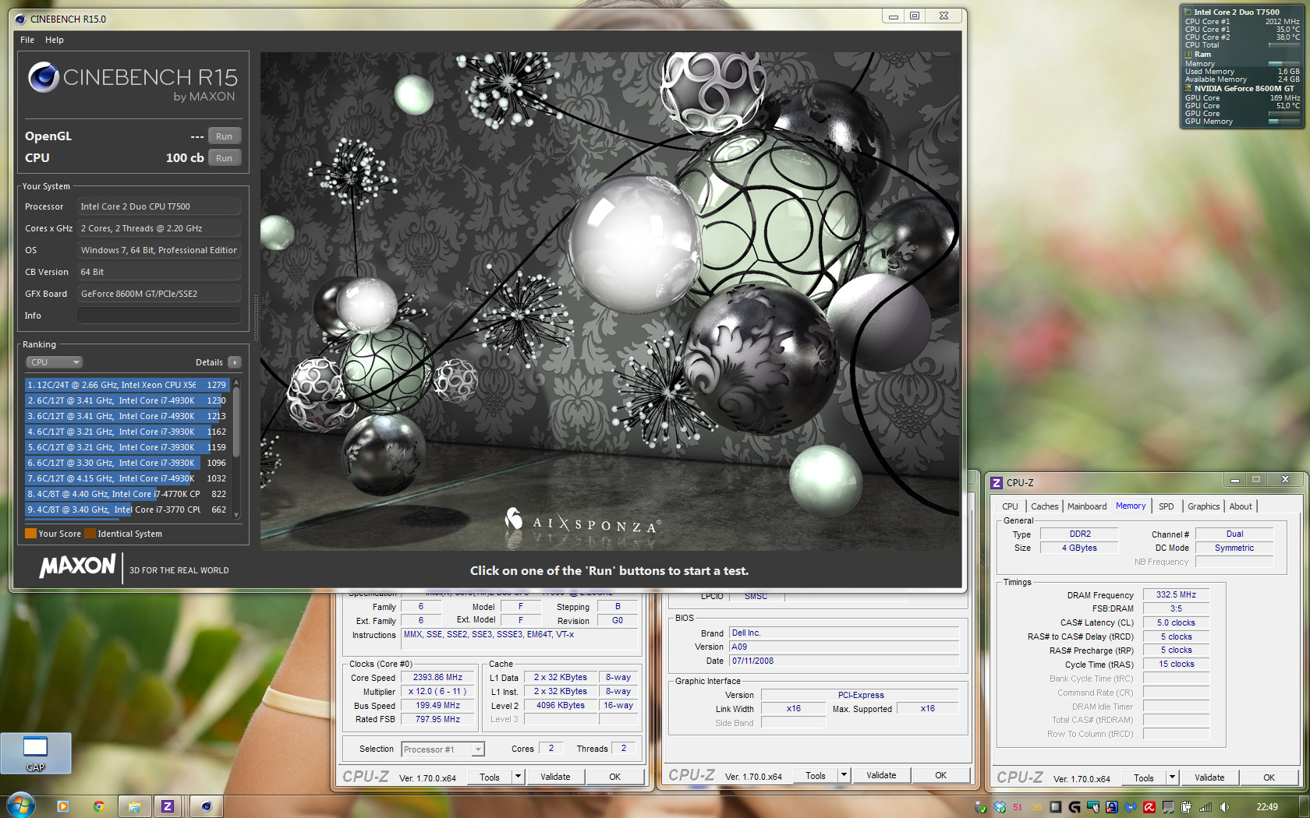Click OK in CPU-Z Memory window
Viewport: 1310px width, 818px height.
coord(1269,777)
